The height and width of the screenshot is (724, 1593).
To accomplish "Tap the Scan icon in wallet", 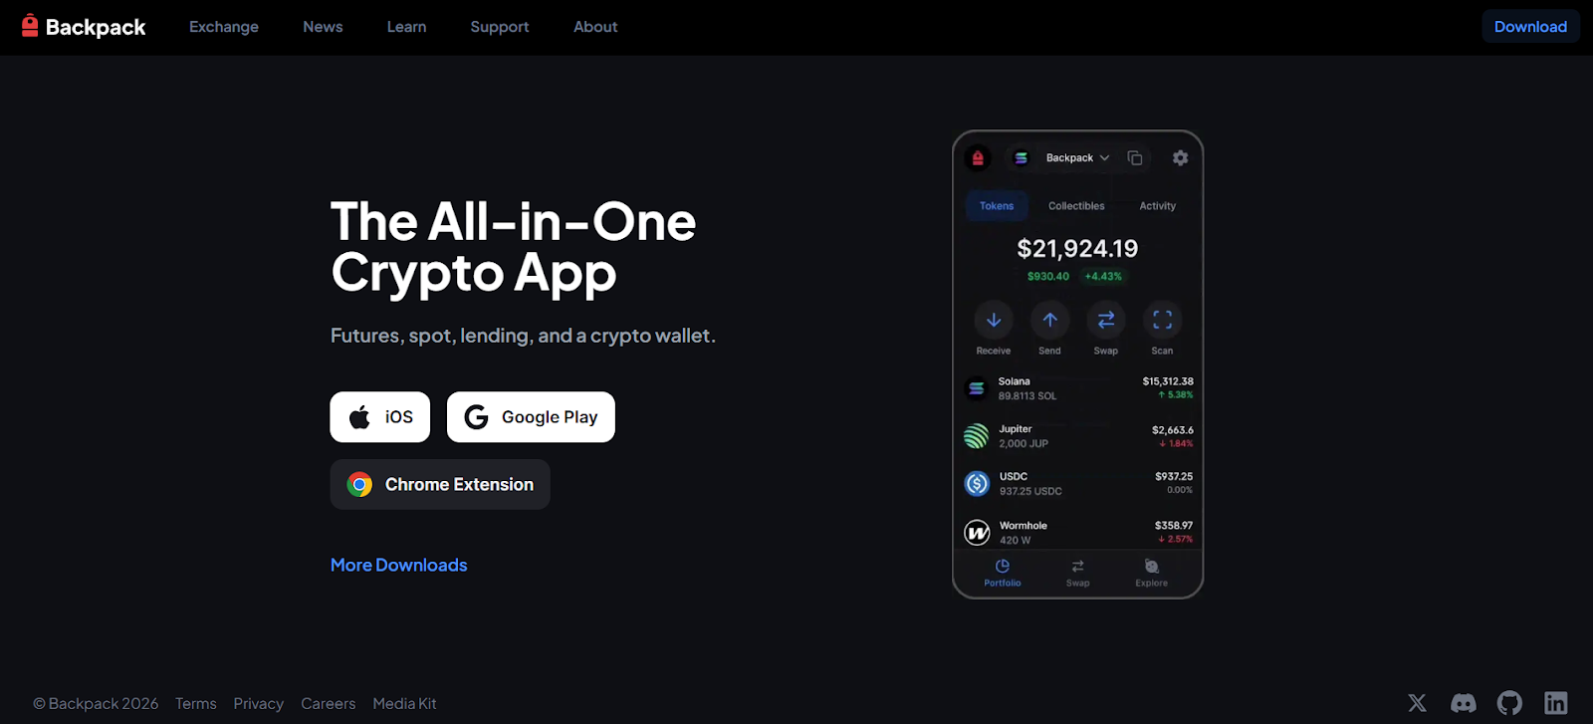I will 1162,320.
